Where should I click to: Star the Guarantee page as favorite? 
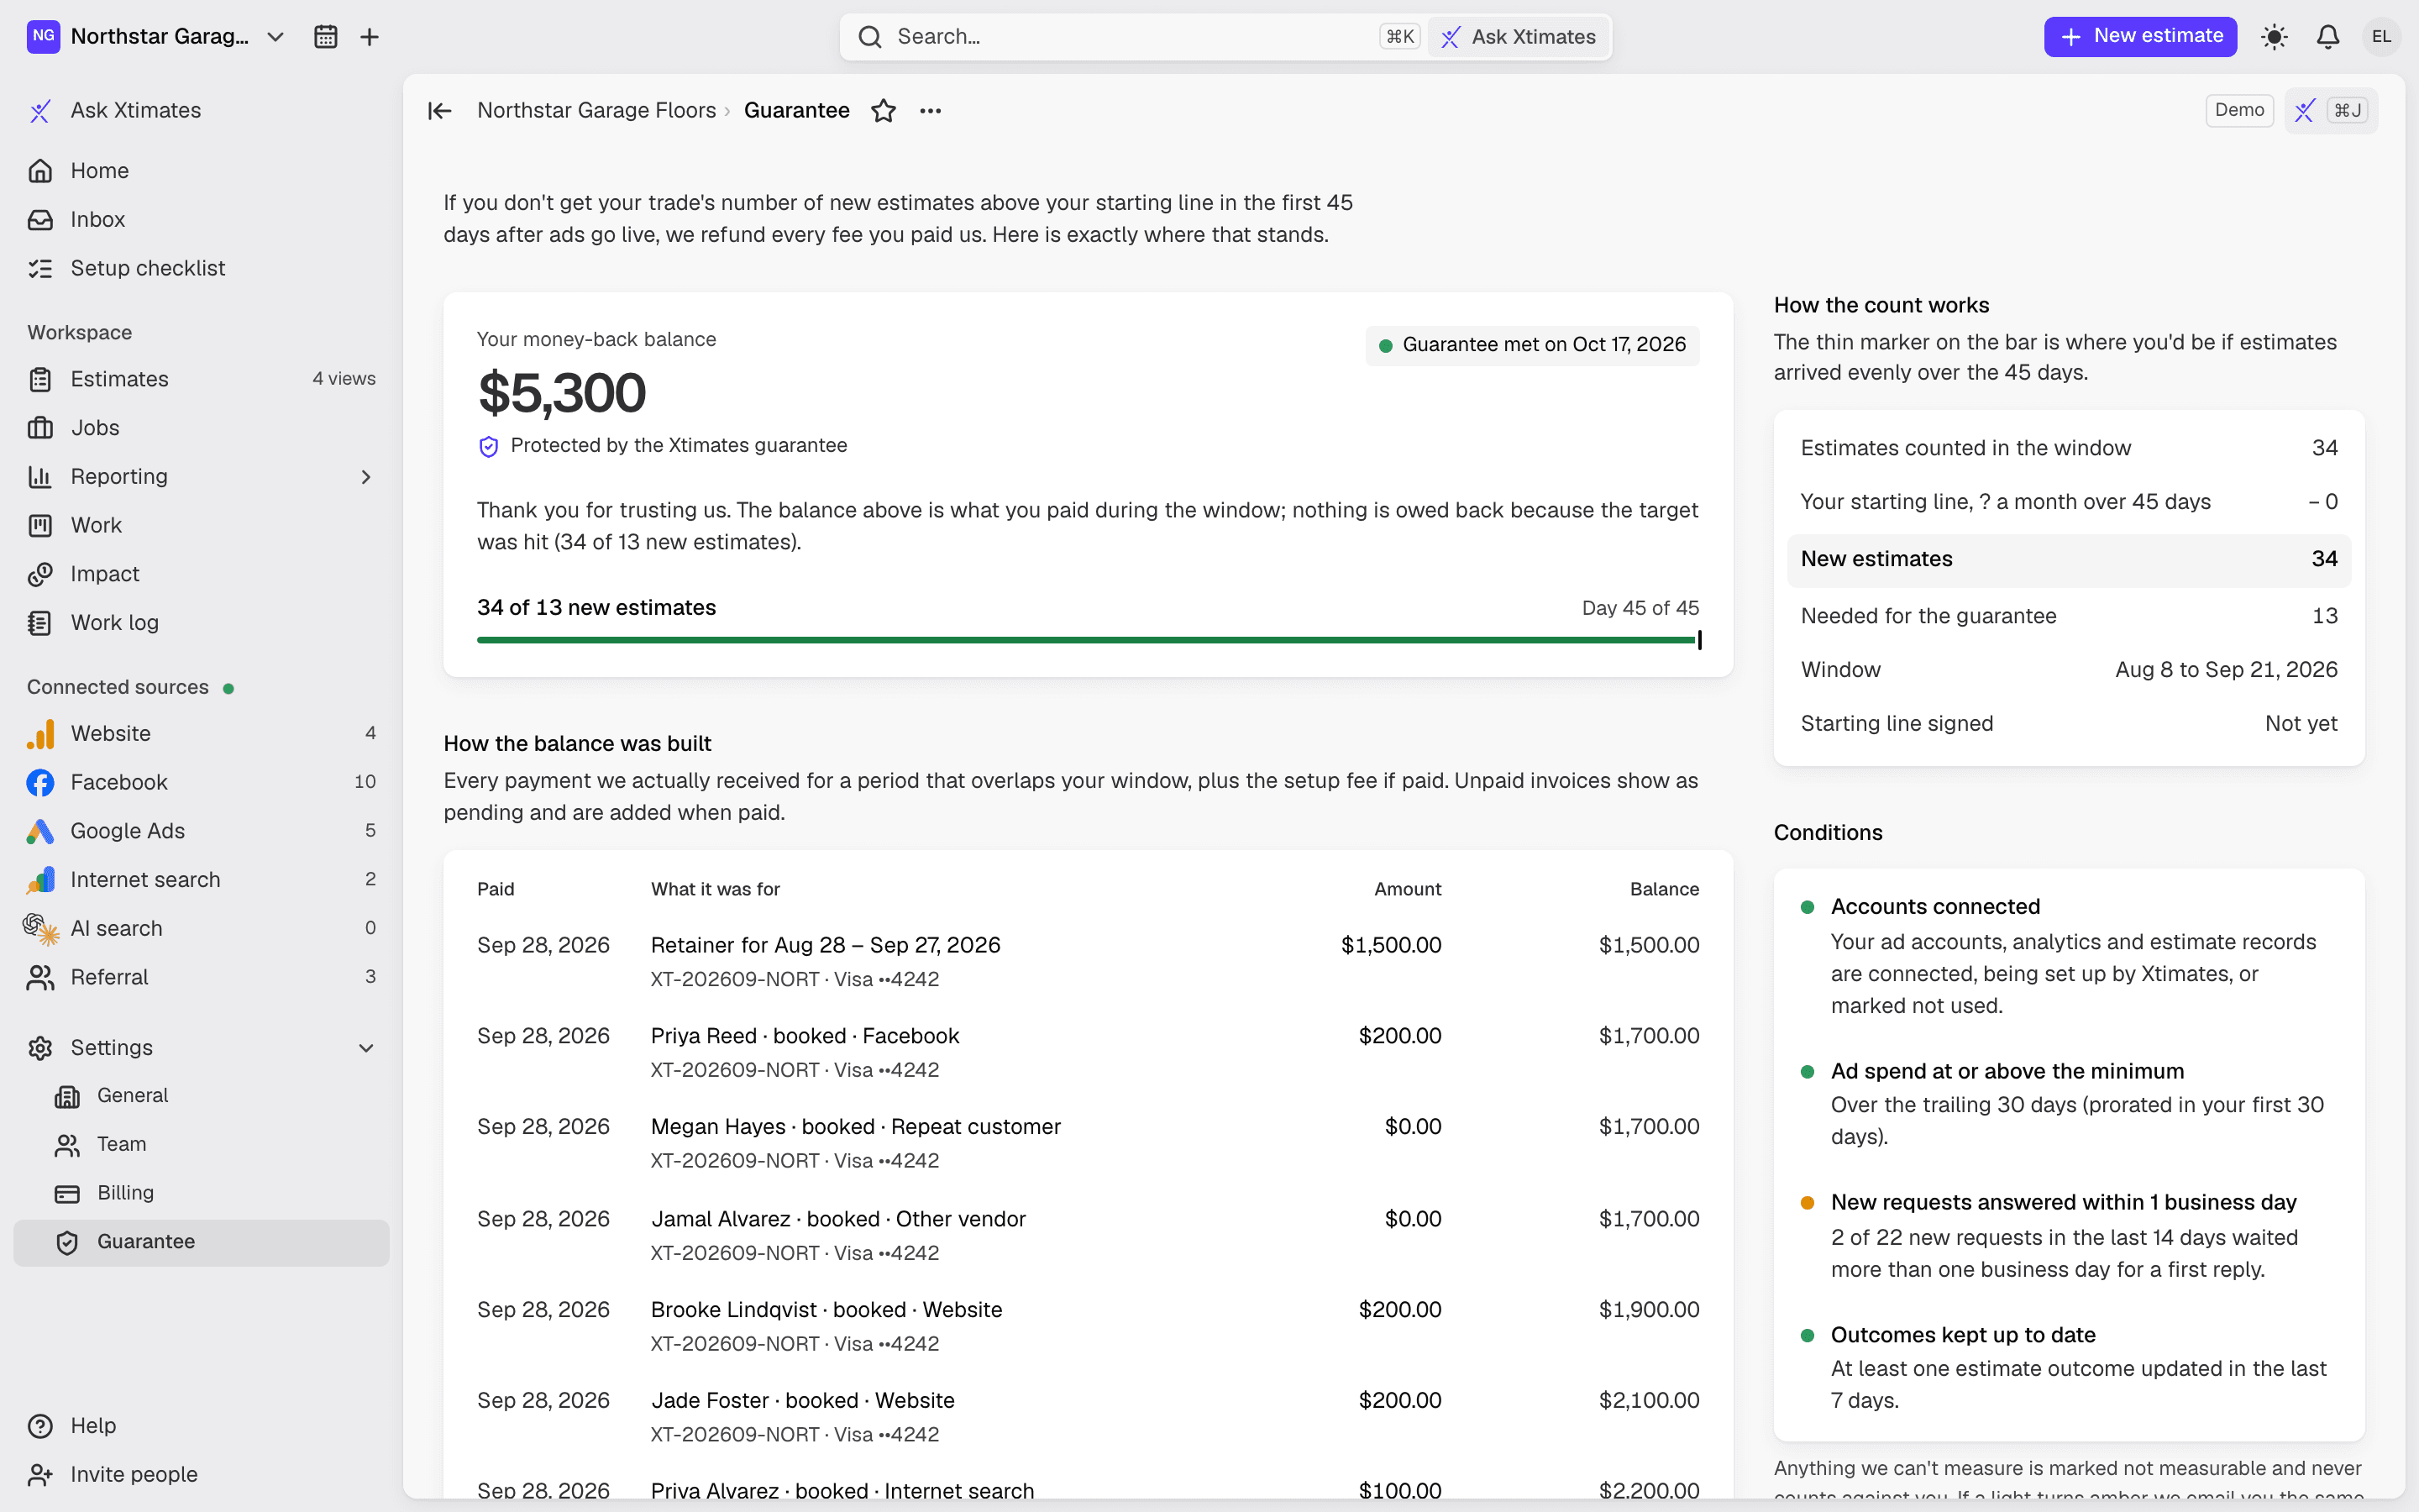point(884,111)
